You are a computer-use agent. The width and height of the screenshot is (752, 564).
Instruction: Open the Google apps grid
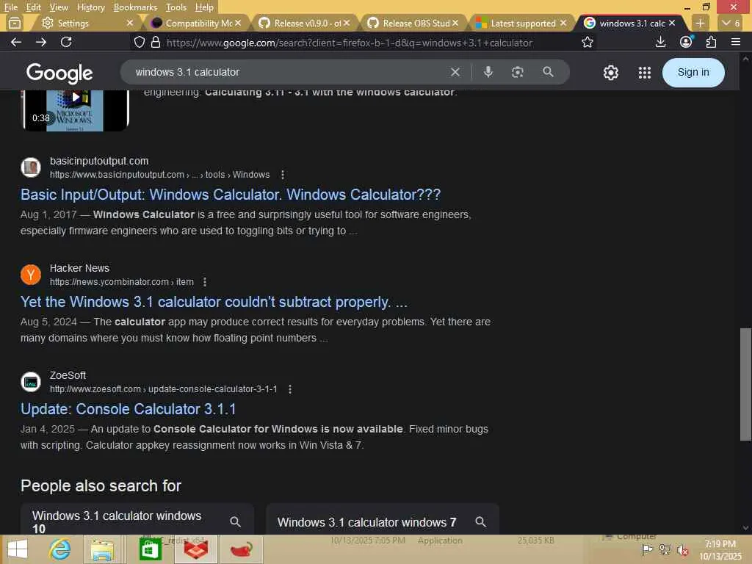pyautogui.click(x=645, y=73)
